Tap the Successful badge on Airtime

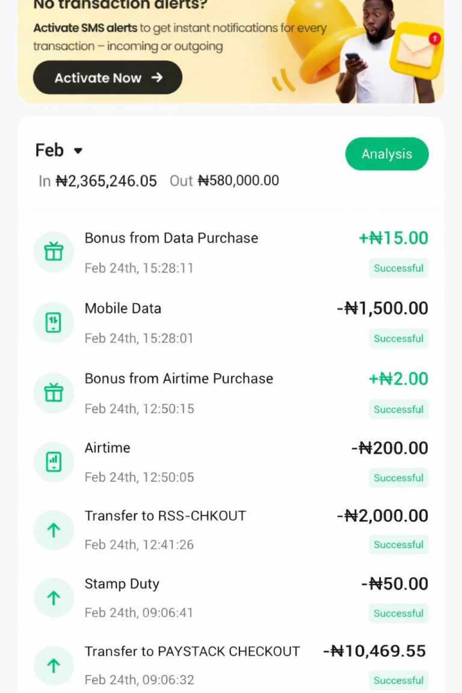coord(398,478)
